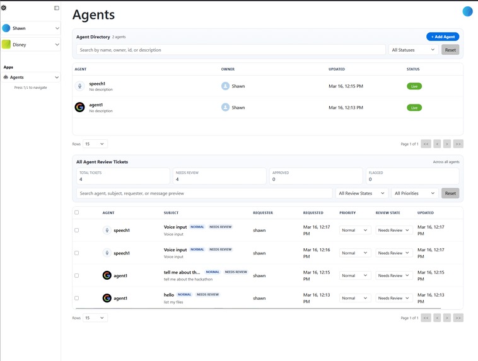This screenshot has height=361, width=478.
Task: Click the Agents robot icon in sidebar
Action: pyautogui.click(x=6, y=77)
